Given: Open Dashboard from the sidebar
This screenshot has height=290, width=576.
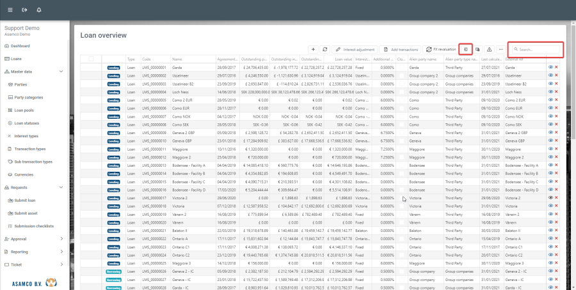Looking at the screenshot, I should 19,46.
